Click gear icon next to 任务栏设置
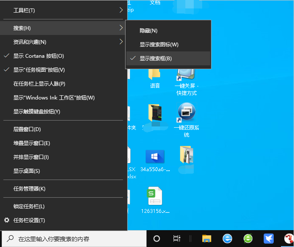The width and height of the screenshot is (294, 247). pyautogui.click(x=7, y=220)
